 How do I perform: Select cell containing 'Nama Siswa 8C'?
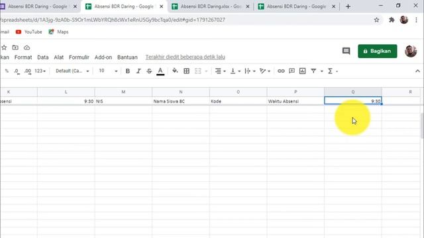[x=181, y=101]
